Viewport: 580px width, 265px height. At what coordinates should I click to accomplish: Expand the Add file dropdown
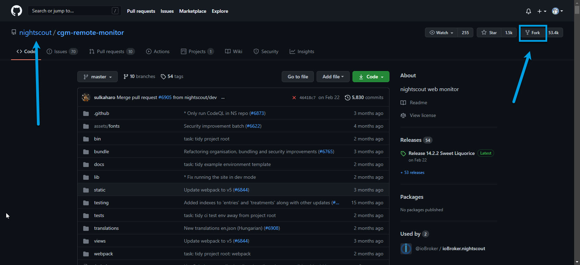pyautogui.click(x=333, y=77)
